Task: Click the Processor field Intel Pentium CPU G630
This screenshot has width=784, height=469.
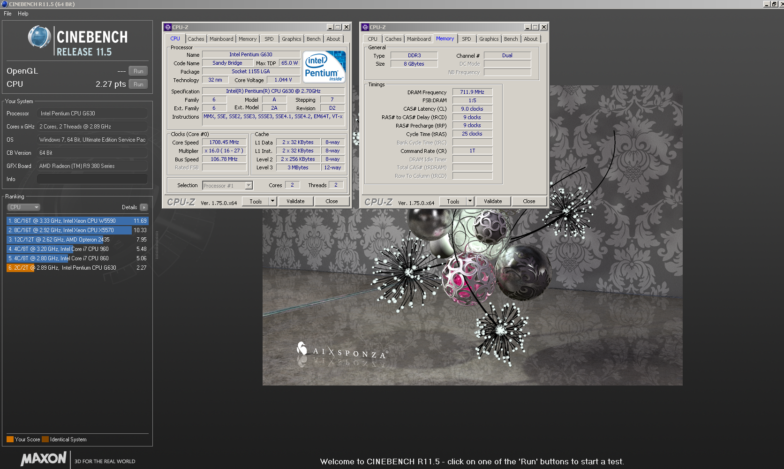Action: 92,113
